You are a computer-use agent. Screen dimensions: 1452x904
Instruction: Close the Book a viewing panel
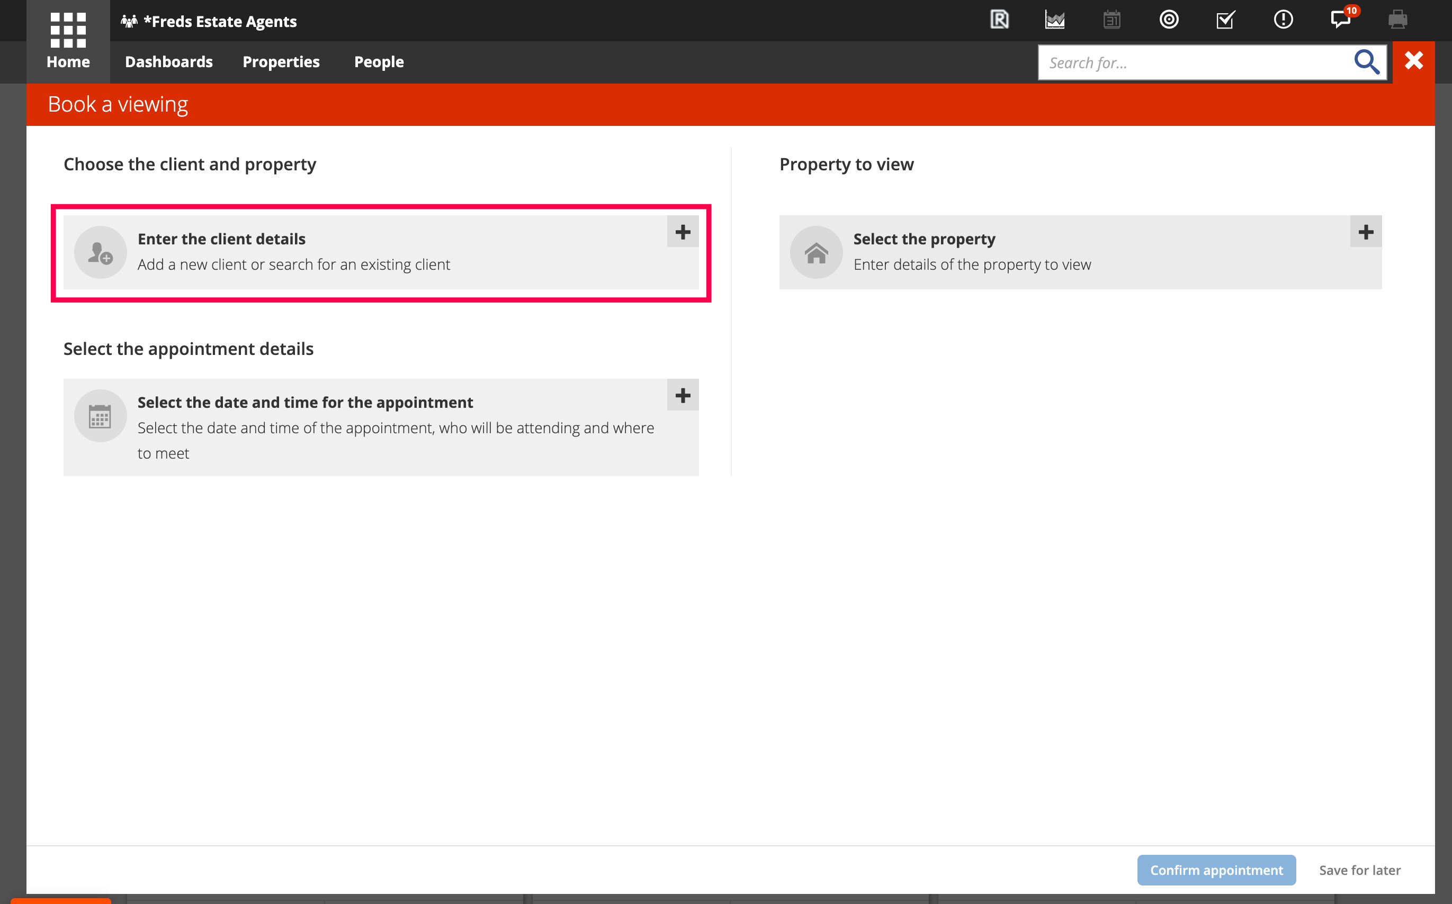click(1414, 61)
